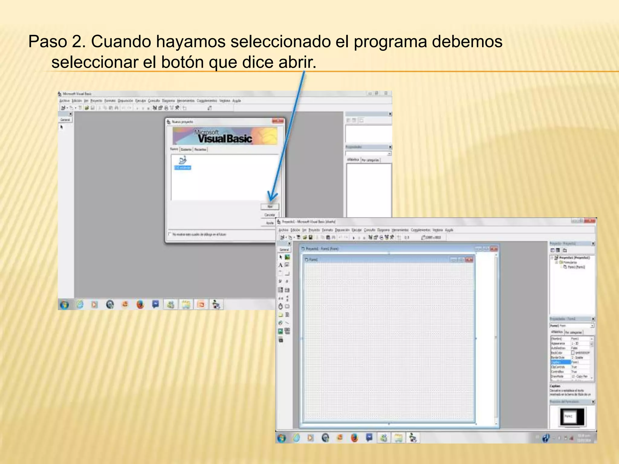Open Firefox from the front window taskbar
The width and height of the screenshot is (619, 464).
[x=355, y=438]
